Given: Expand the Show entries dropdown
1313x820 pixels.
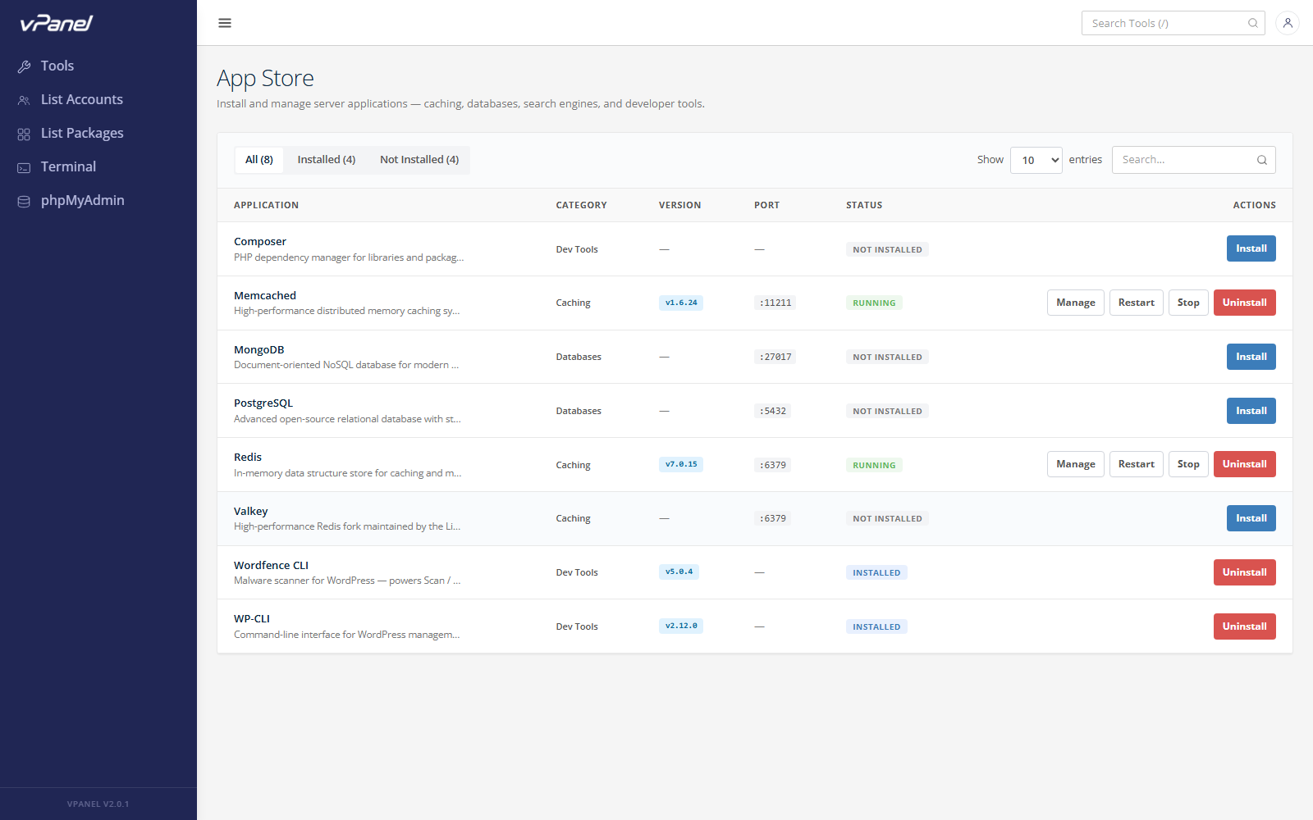Looking at the screenshot, I should point(1036,160).
